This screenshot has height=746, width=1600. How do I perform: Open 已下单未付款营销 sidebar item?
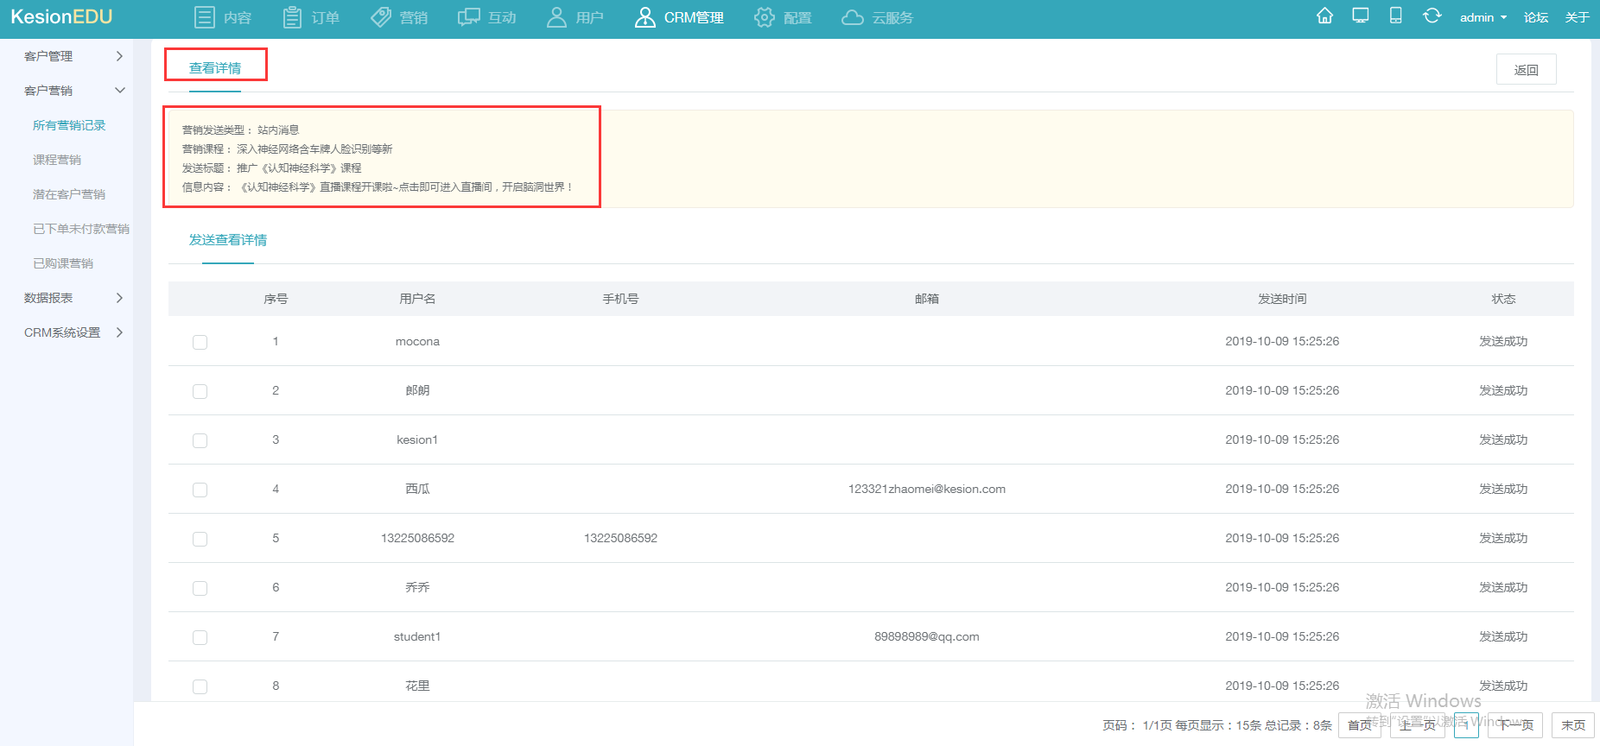[81, 229]
